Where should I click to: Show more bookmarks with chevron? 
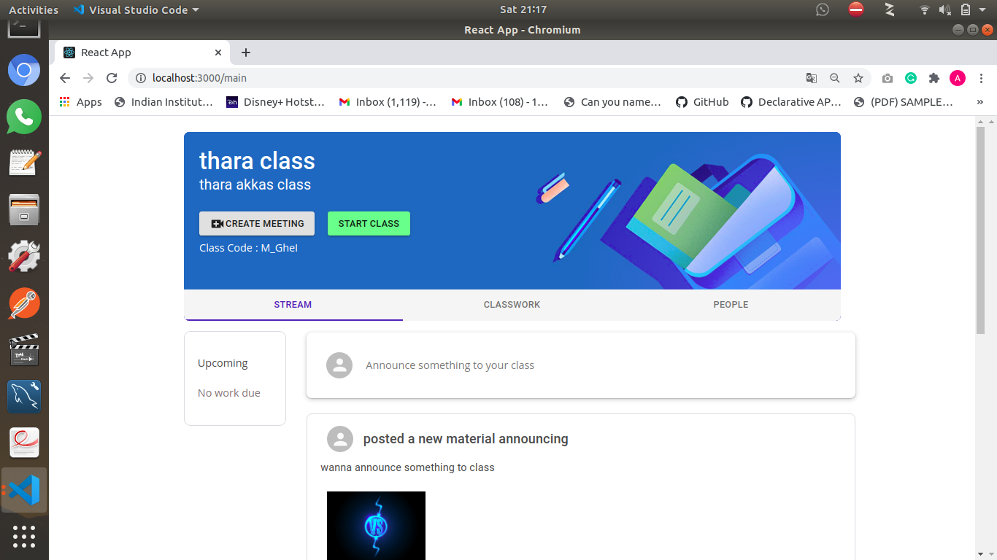pyautogui.click(x=979, y=102)
